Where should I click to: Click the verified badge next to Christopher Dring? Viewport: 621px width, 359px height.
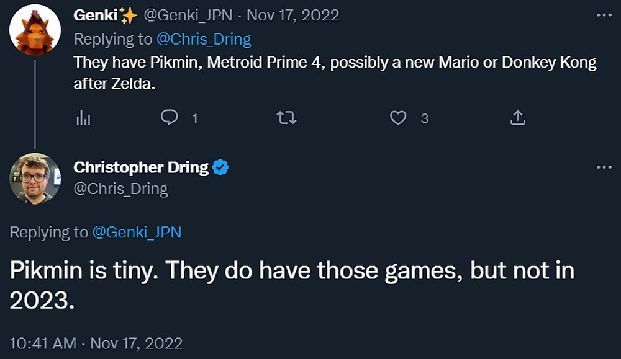[x=221, y=166]
